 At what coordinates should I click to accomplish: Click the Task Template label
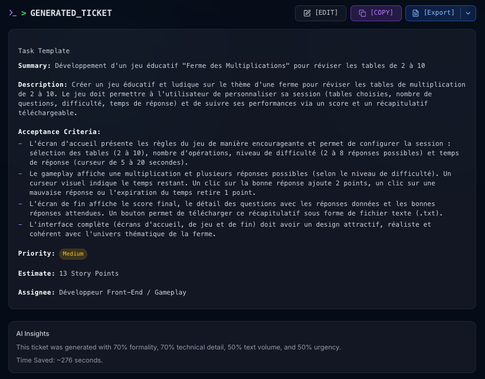(x=44, y=51)
